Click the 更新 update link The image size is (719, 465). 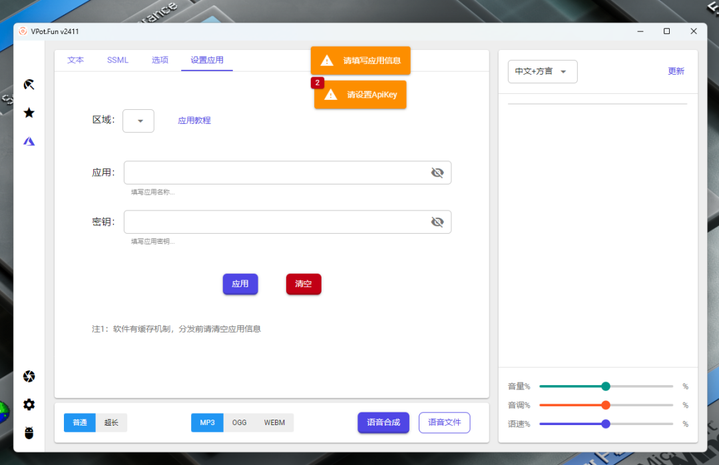(x=676, y=71)
